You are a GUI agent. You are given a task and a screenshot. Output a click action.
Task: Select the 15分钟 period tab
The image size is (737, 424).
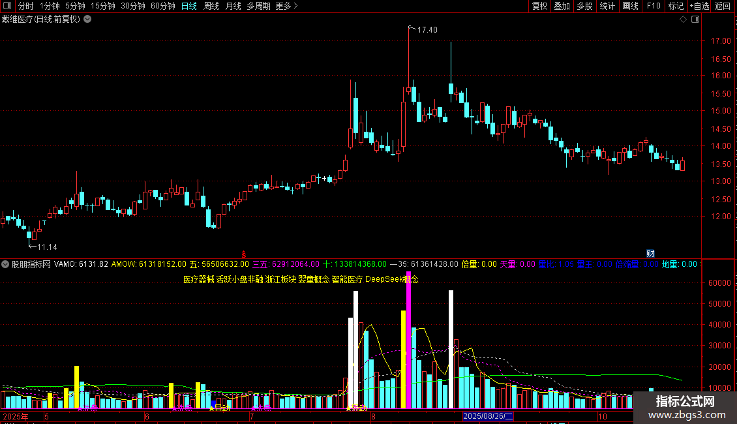tap(103, 6)
